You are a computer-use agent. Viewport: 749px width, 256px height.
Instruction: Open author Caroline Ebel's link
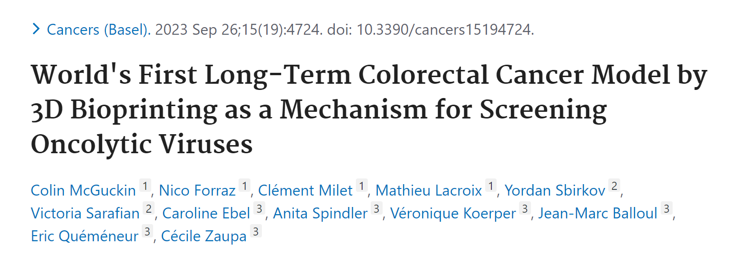(206, 213)
